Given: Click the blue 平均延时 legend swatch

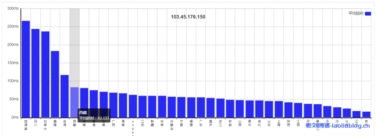Looking at the screenshot, I should [x=368, y=14].
